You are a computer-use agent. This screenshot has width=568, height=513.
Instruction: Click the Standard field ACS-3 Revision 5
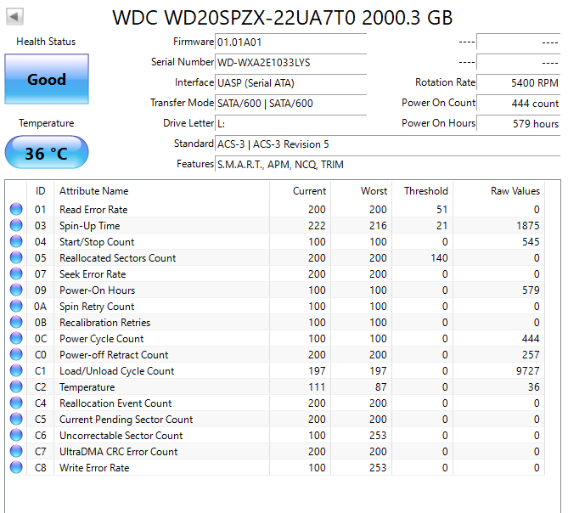388,144
